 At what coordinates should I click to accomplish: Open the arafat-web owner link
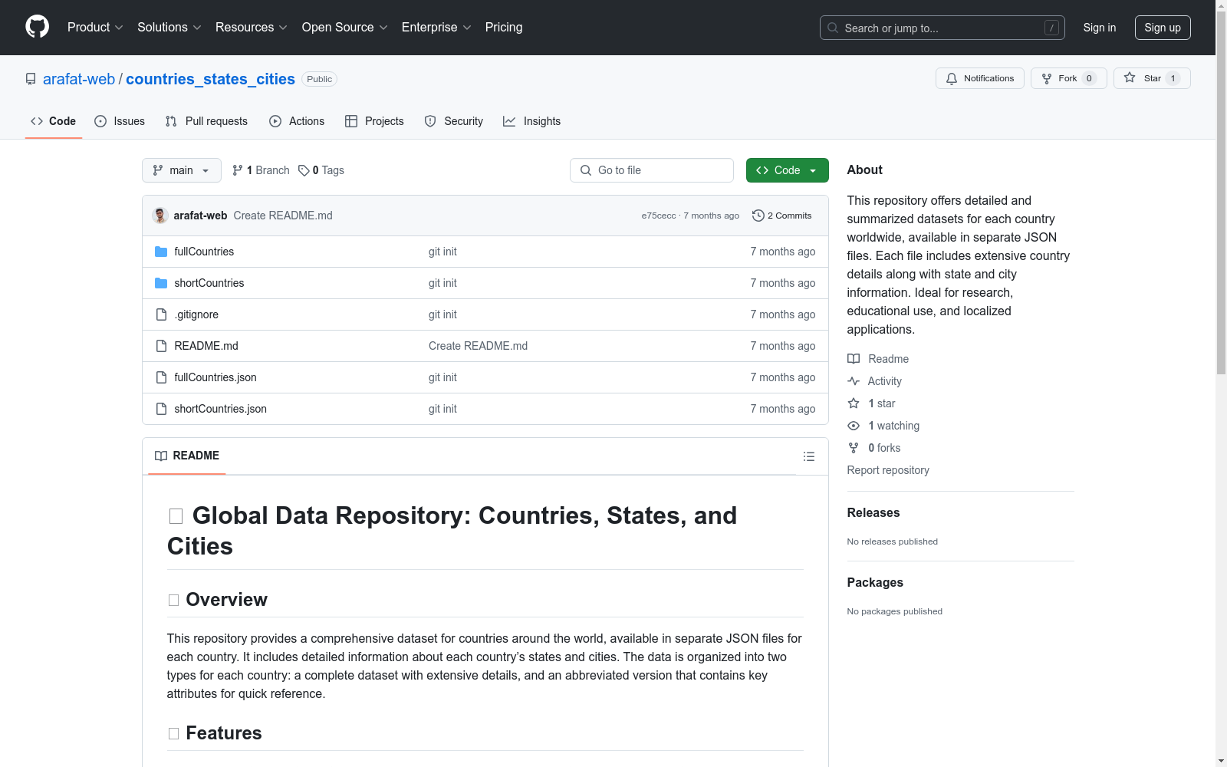(x=79, y=79)
